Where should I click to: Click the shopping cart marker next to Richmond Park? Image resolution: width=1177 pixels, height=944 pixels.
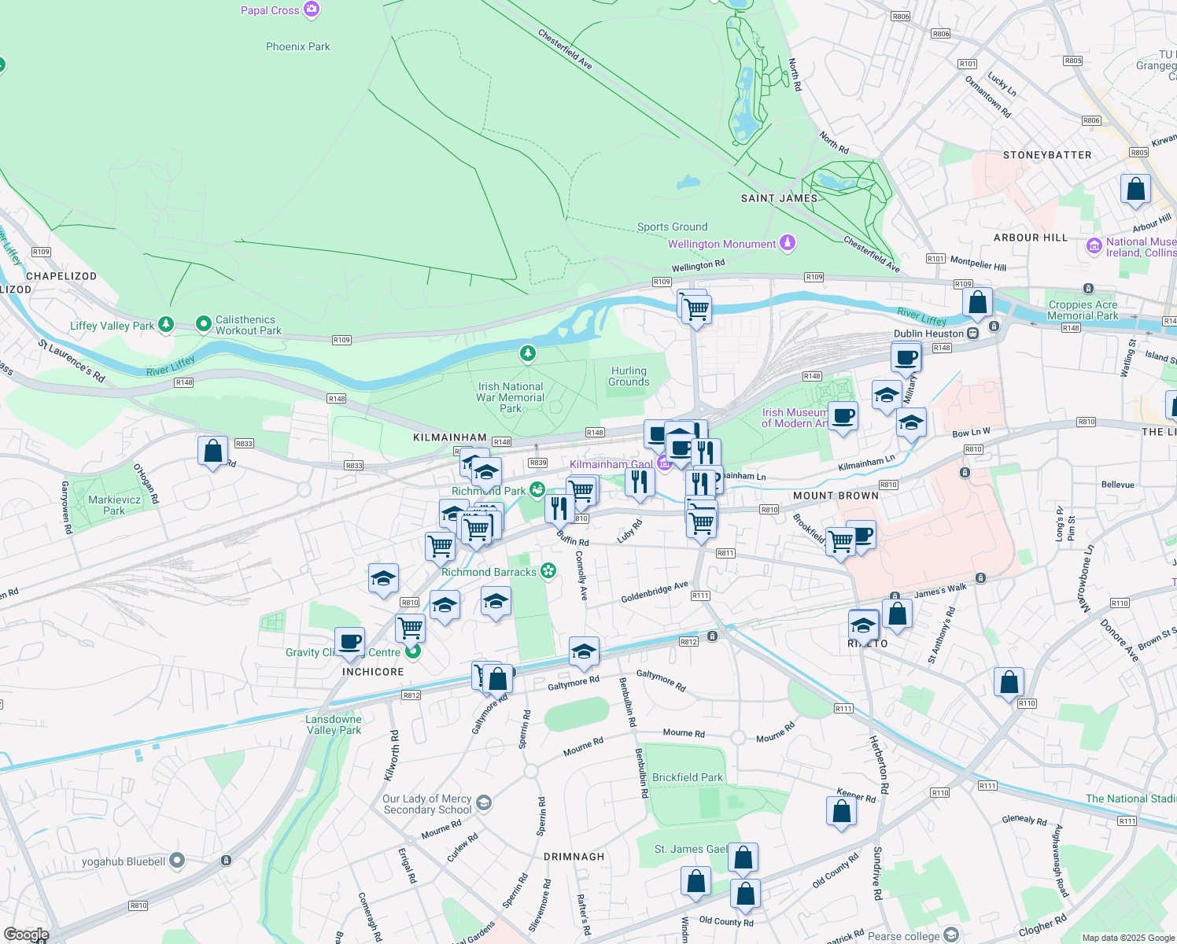coord(581,492)
